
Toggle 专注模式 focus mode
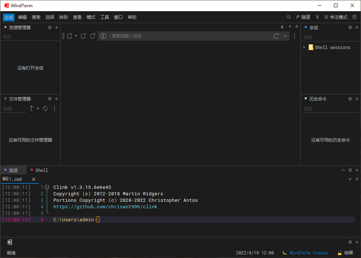[x=336, y=17]
